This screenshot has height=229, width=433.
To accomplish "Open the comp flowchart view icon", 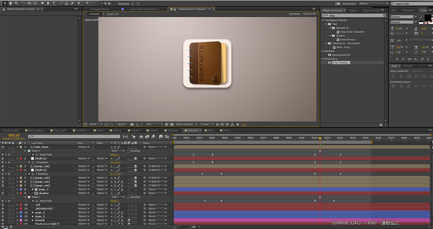I will 233,124.
